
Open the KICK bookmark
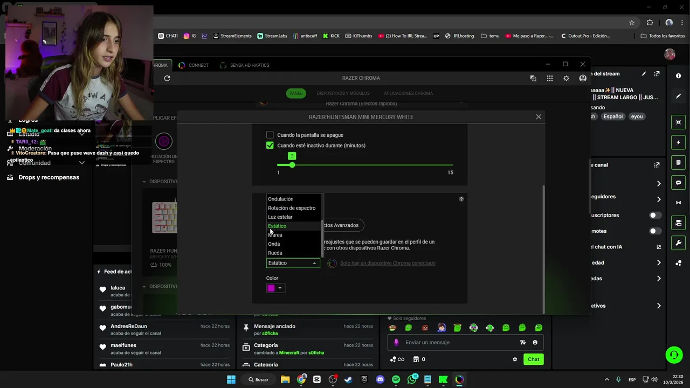point(331,36)
